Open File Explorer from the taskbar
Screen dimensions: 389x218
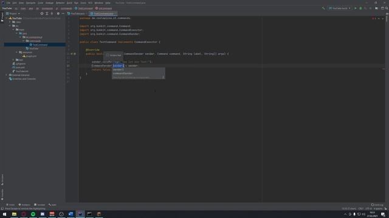14,214
